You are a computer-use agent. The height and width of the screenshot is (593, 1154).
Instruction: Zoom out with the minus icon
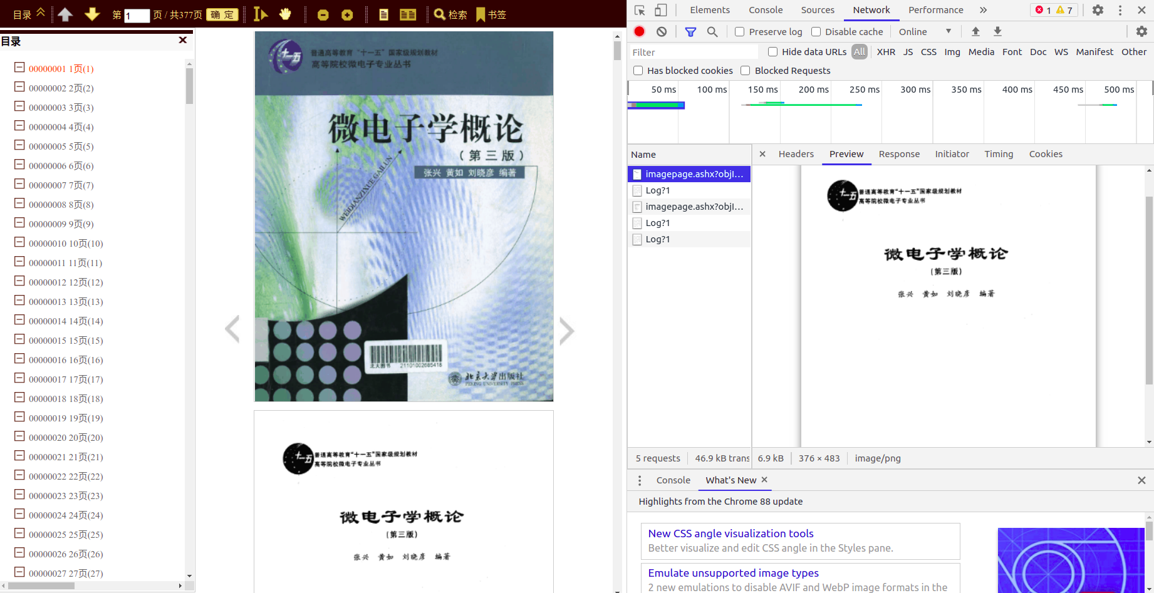click(323, 15)
